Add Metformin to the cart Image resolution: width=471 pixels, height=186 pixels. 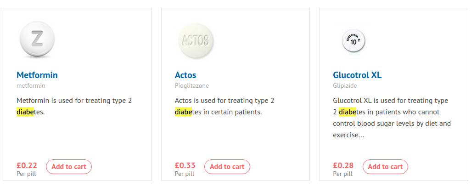(69, 167)
